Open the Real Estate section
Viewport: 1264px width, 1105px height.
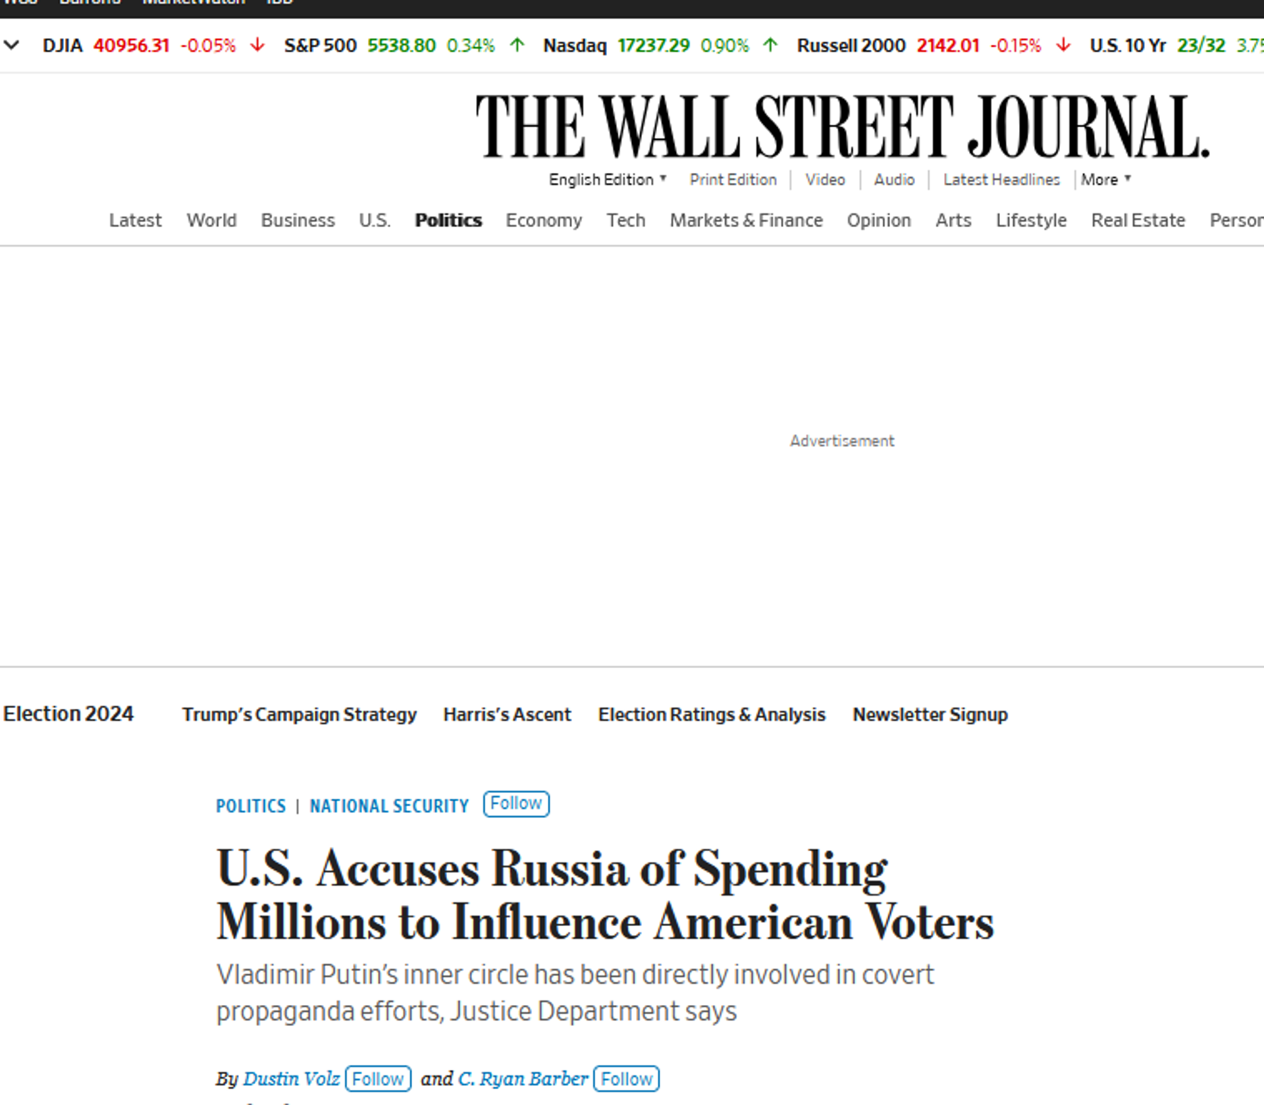point(1138,220)
